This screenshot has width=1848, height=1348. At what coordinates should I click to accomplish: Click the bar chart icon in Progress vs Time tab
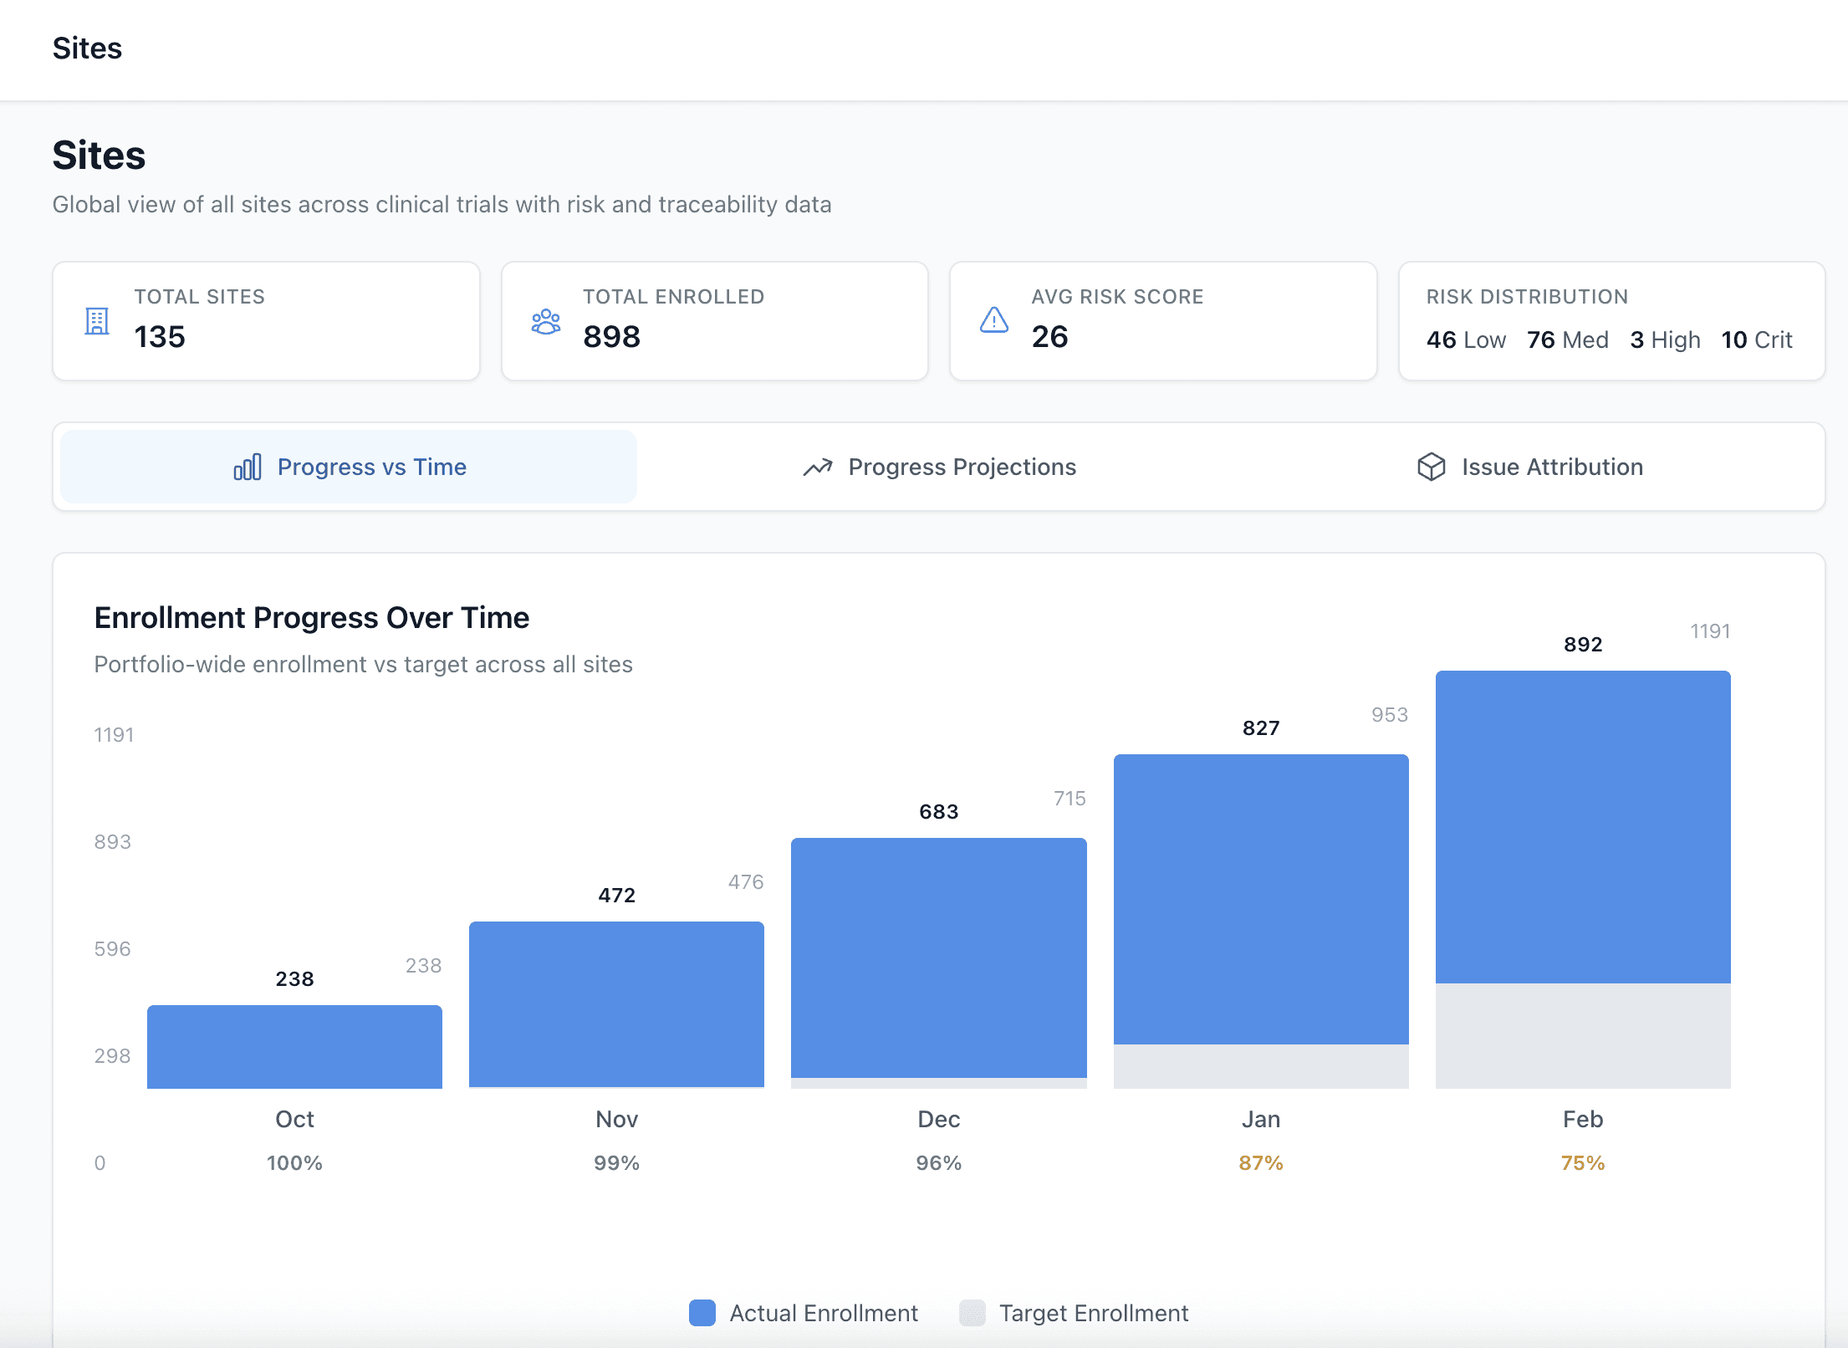click(248, 467)
